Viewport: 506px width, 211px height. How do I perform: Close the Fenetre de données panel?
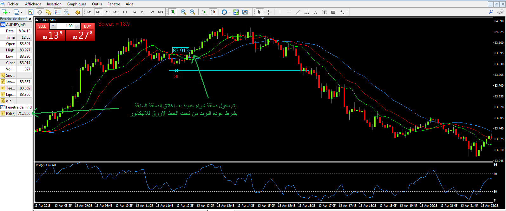coord(30,19)
